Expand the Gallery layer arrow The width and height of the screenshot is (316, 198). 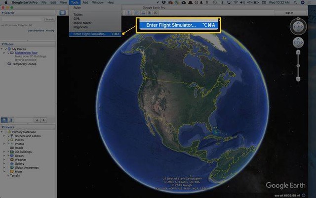coord(4,164)
